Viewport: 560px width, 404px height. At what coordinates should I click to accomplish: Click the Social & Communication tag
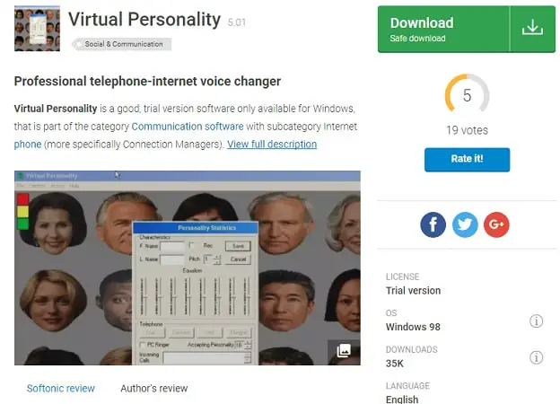[122, 44]
